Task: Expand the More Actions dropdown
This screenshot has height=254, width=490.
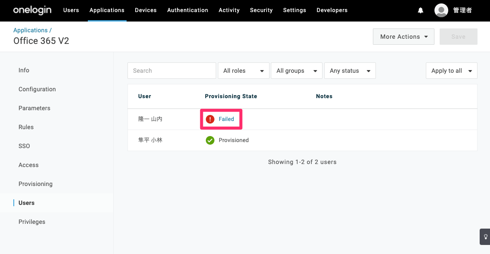Action: click(403, 37)
